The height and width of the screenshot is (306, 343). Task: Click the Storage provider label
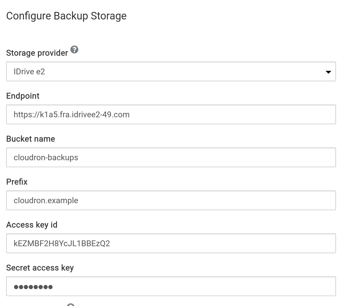click(x=37, y=53)
